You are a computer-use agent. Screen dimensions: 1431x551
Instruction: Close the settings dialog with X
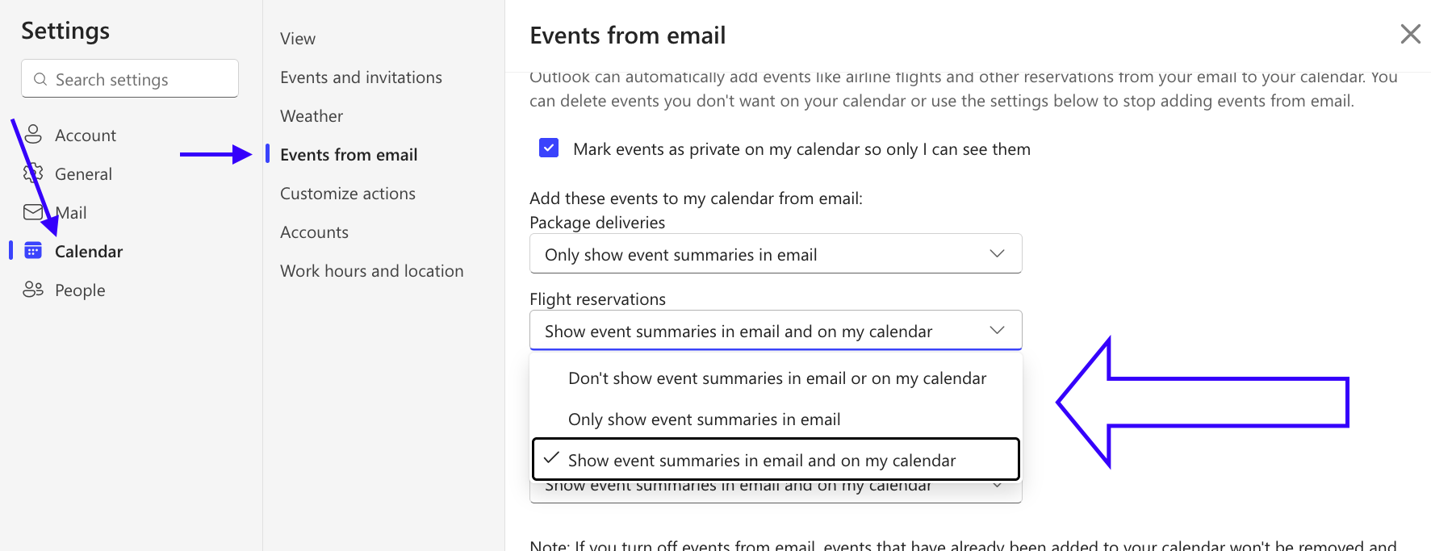point(1410,34)
